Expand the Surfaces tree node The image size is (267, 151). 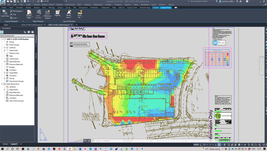click(x=5, y=48)
